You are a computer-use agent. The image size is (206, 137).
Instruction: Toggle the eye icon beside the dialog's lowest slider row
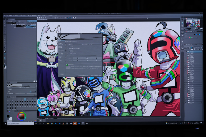tap(66, 61)
